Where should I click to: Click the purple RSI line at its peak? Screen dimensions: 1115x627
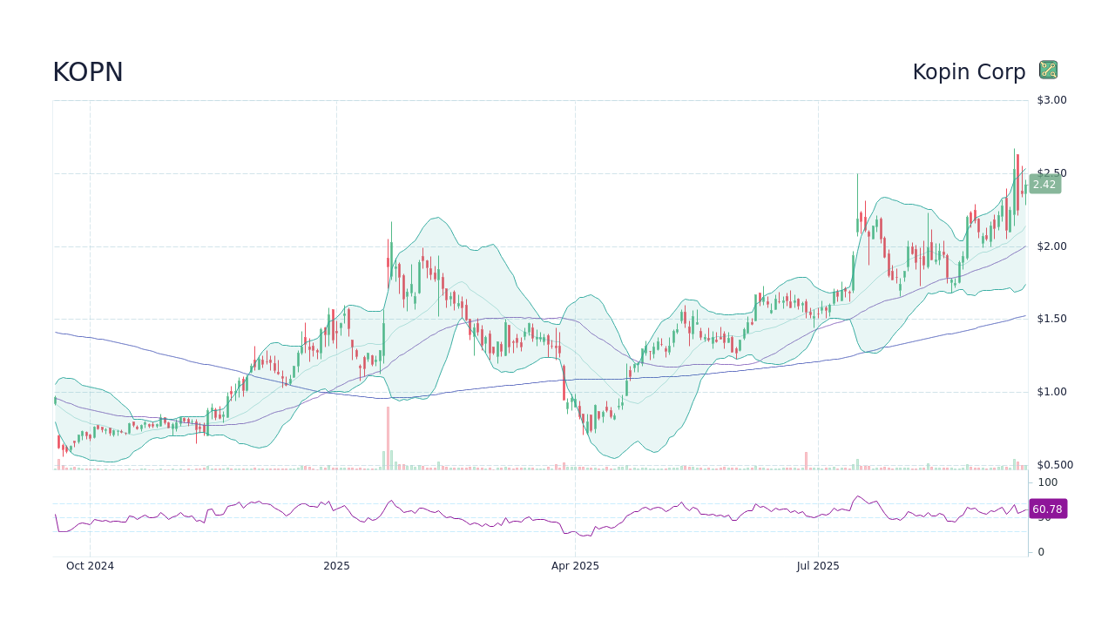point(858,496)
